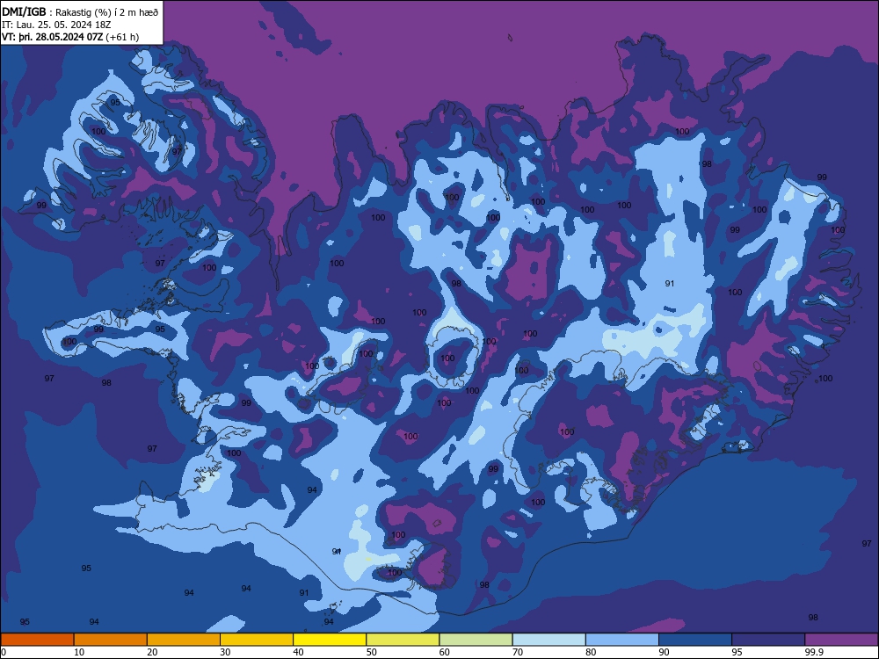The image size is (879, 659).
Task: Click the legend tick label '10'
Action: pos(79,652)
